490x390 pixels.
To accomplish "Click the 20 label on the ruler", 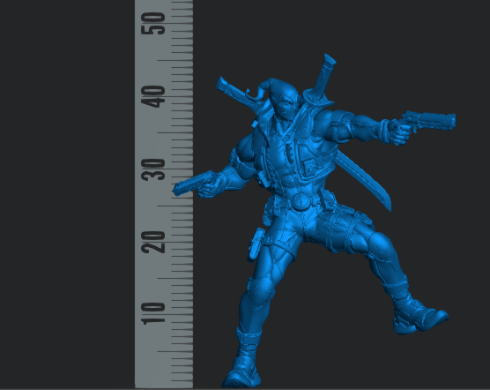I will click(152, 242).
